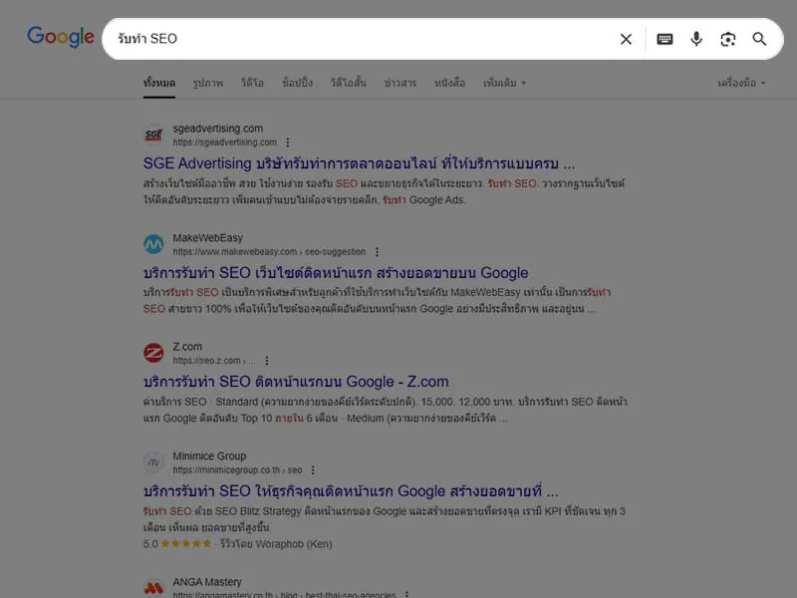This screenshot has height=598, width=797.
Task: Click the makewebeasy.com seo-suggestion URL
Action: pyautogui.click(x=269, y=252)
